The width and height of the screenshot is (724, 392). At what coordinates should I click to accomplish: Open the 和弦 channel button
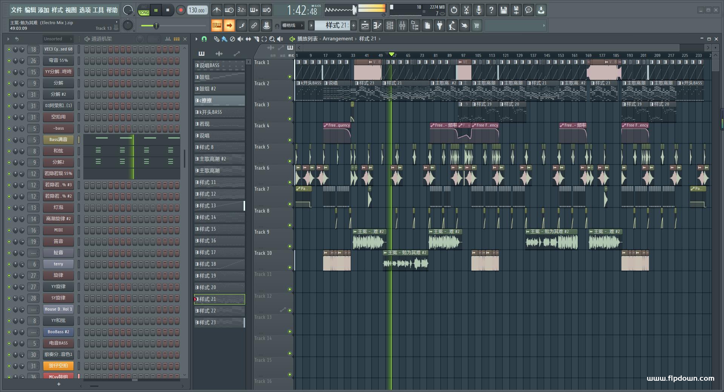(58, 151)
